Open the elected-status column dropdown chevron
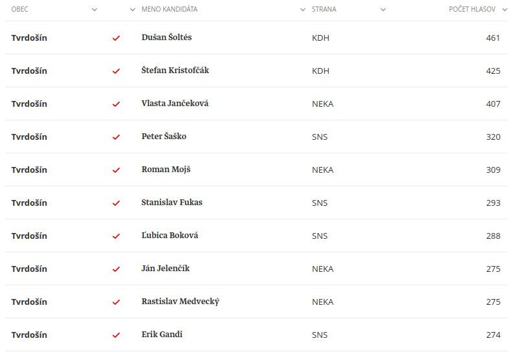 point(133,10)
